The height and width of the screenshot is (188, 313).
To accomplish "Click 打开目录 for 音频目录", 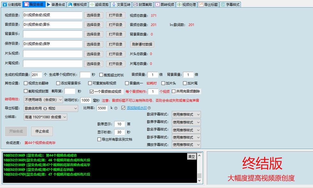I will 116,25.
